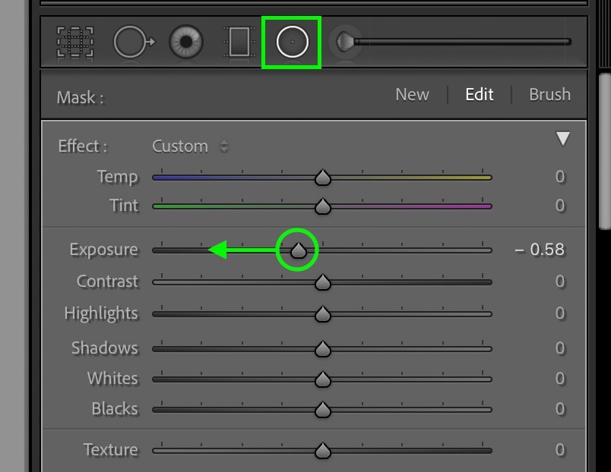The height and width of the screenshot is (472, 611).
Task: Click Brush in the Mask row
Action: (549, 95)
